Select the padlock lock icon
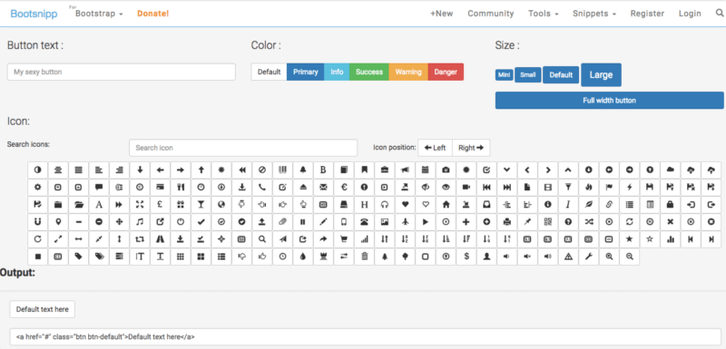The width and height of the screenshot is (726, 349). click(x=670, y=204)
